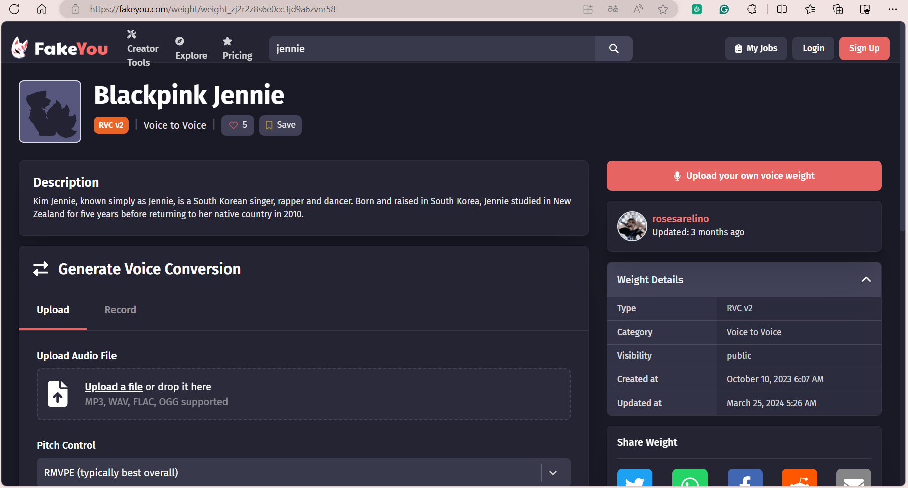Click the Visibility value public
Image resolution: width=908 pixels, height=488 pixels.
739,356
